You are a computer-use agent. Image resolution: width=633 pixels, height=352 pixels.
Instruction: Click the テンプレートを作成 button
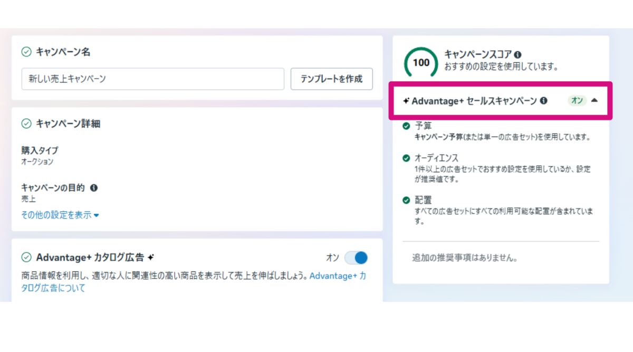click(331, 79)
